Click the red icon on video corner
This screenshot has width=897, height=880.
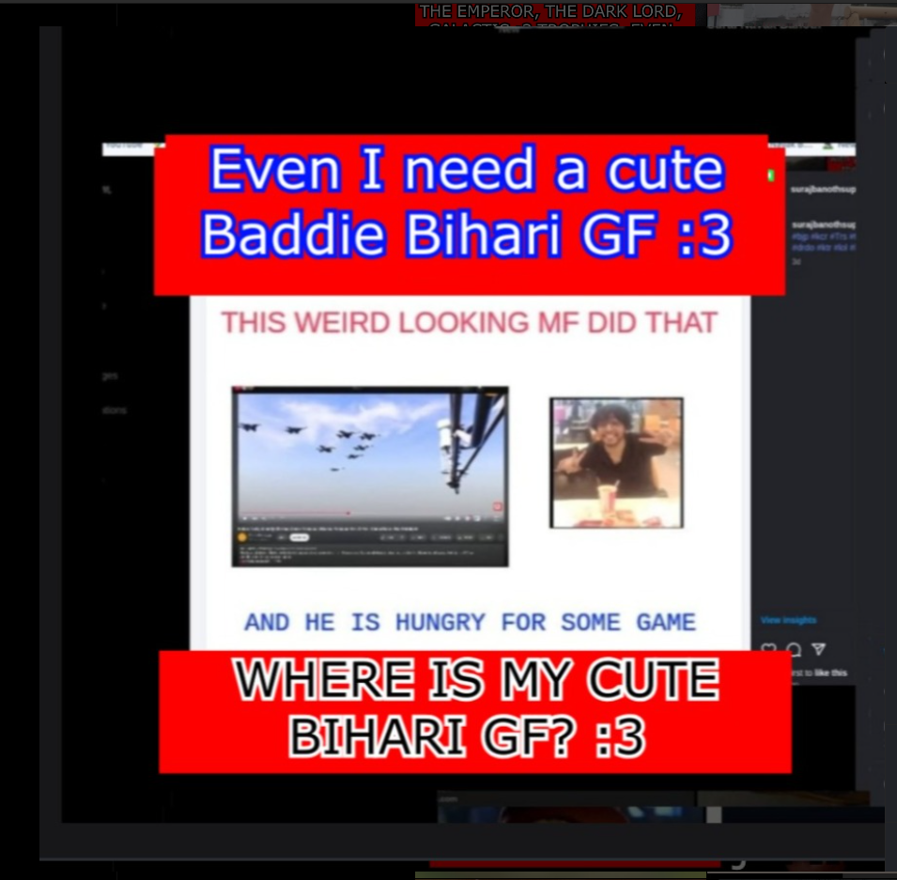click(497, 507)
